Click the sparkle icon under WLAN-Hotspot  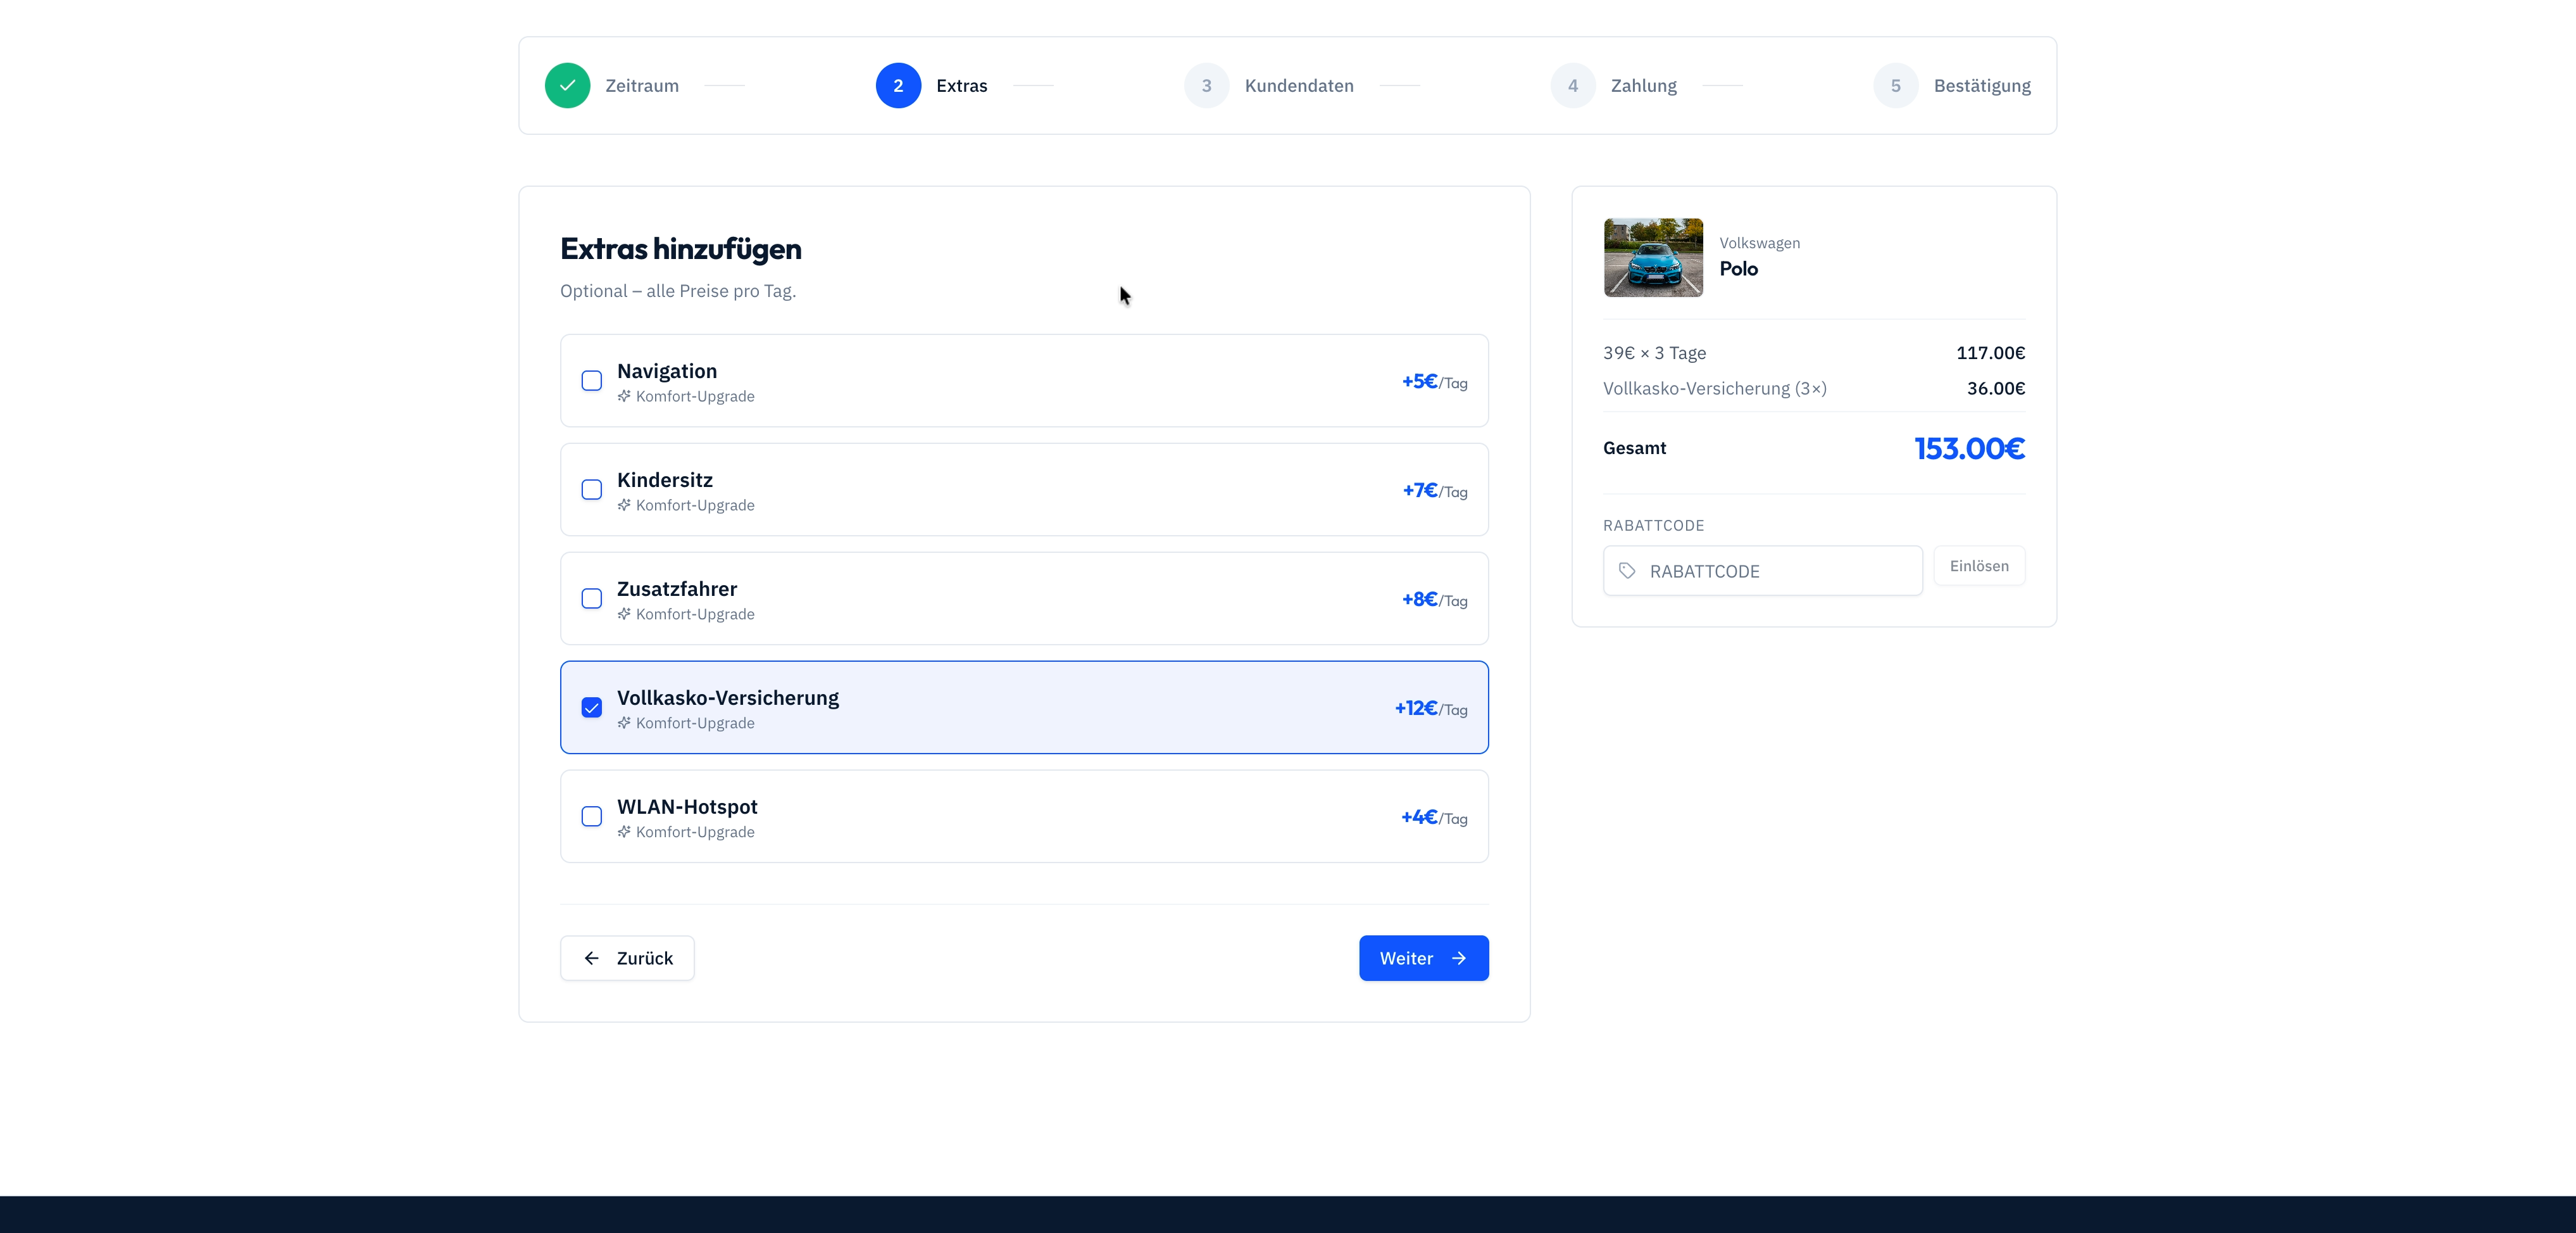tap(624, 833)
